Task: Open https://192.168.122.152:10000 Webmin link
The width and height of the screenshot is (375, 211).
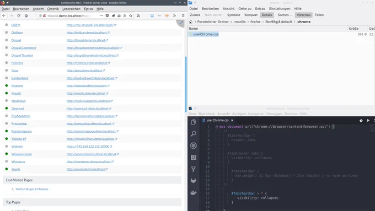Action: [x=88, y=147]
